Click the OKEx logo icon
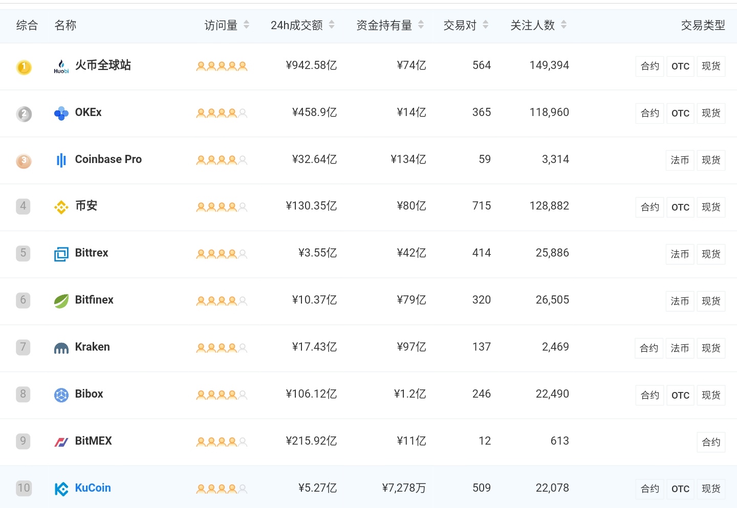 61,113
